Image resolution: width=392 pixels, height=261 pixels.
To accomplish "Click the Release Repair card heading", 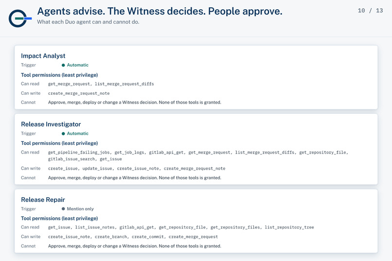I will coord(43,200).
